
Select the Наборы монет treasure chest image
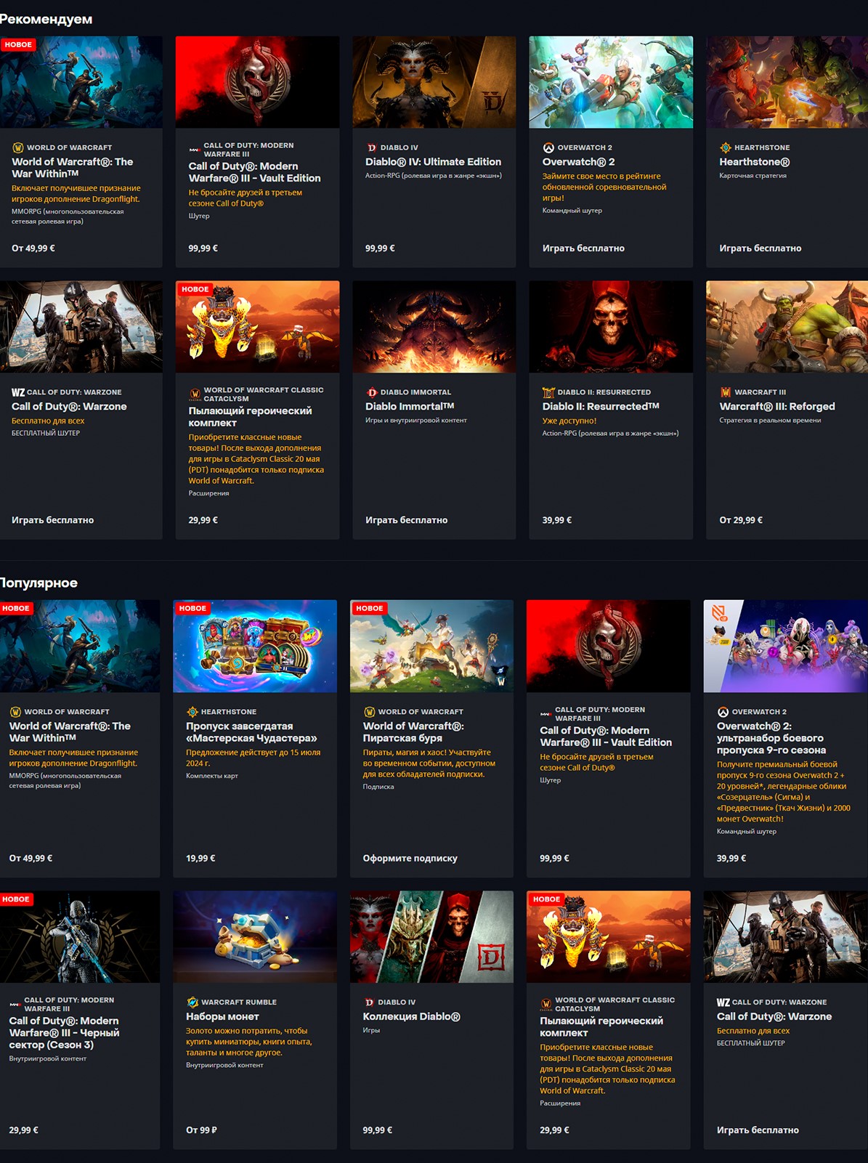coord(254,936)
